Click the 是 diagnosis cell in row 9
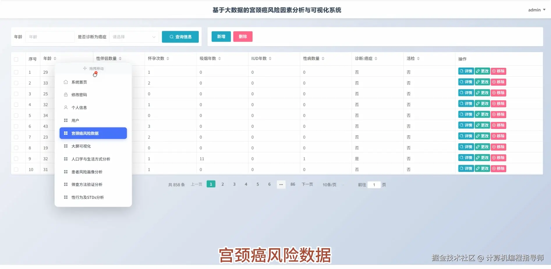 pos(357,159)
